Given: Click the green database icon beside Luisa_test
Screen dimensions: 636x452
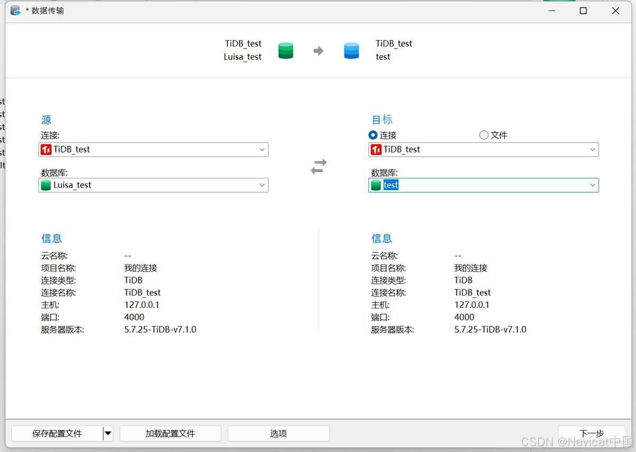Looking at the screenshot, I should 46,185.
